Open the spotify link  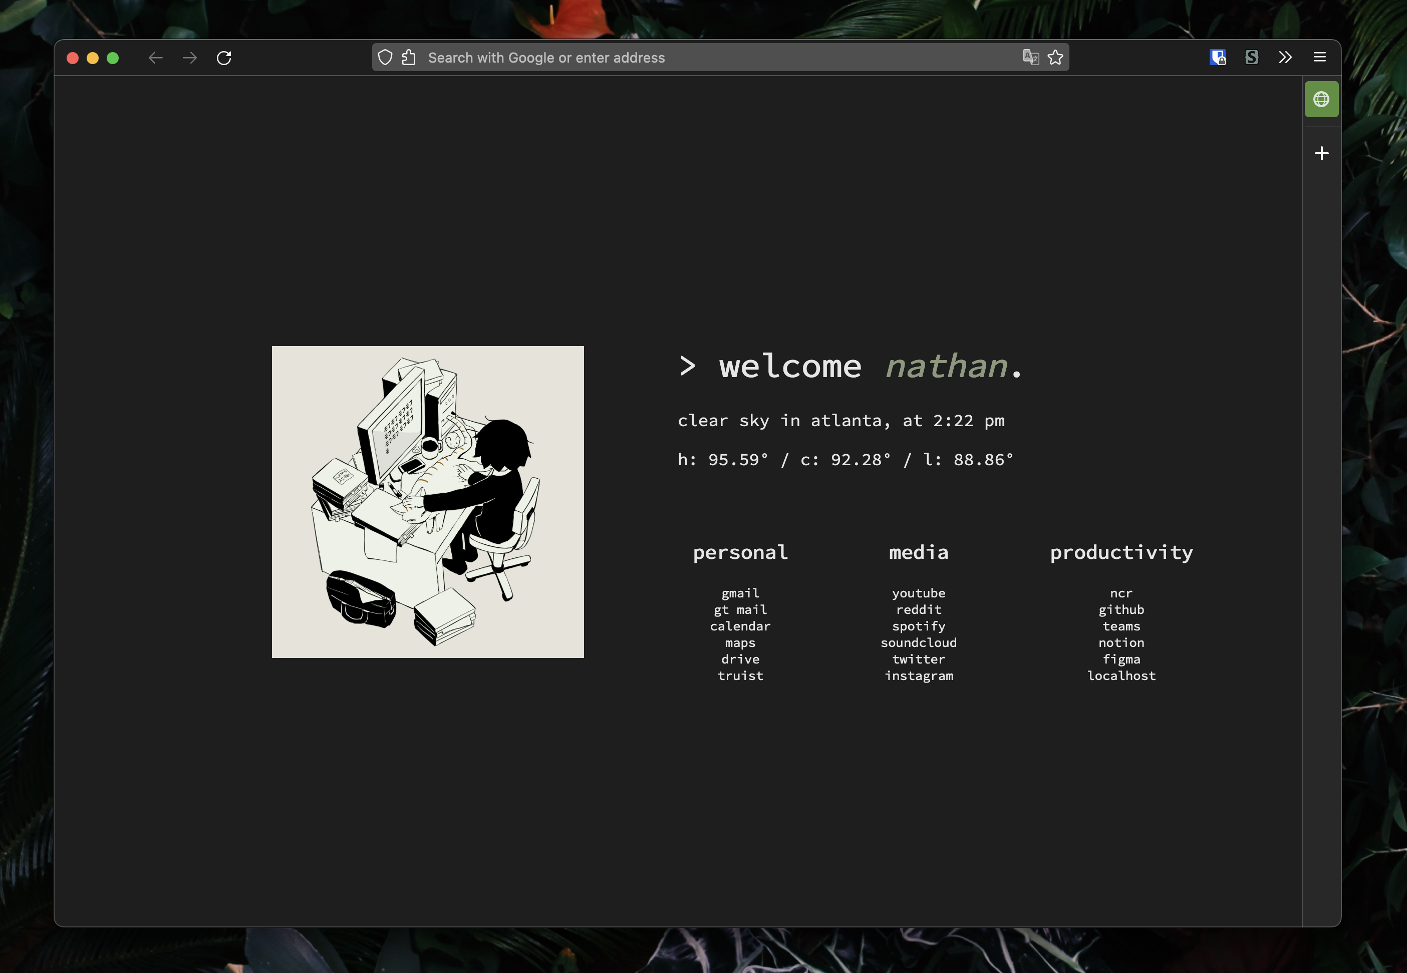coord(918,626)
